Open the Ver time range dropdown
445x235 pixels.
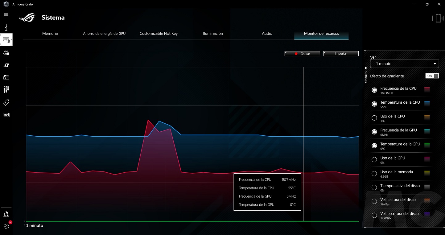click(x=404, y=64)
